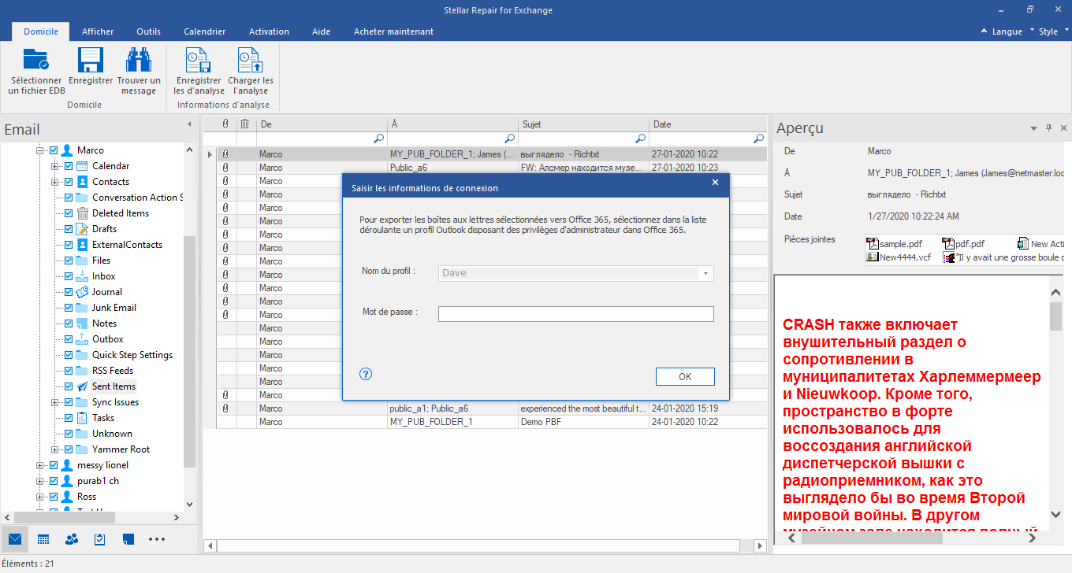
Task: Select the Deleted Items folder
Action: coord(121,213)
